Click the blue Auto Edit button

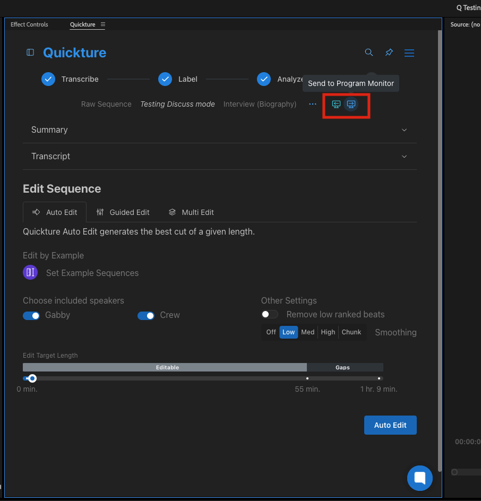pyautogui.click(x=390, y=425)
